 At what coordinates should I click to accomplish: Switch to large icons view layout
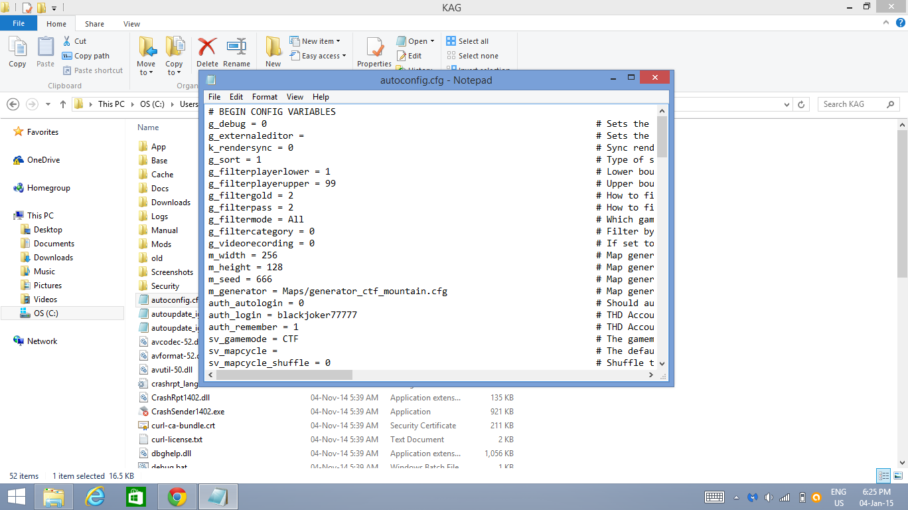click(897, 475)
